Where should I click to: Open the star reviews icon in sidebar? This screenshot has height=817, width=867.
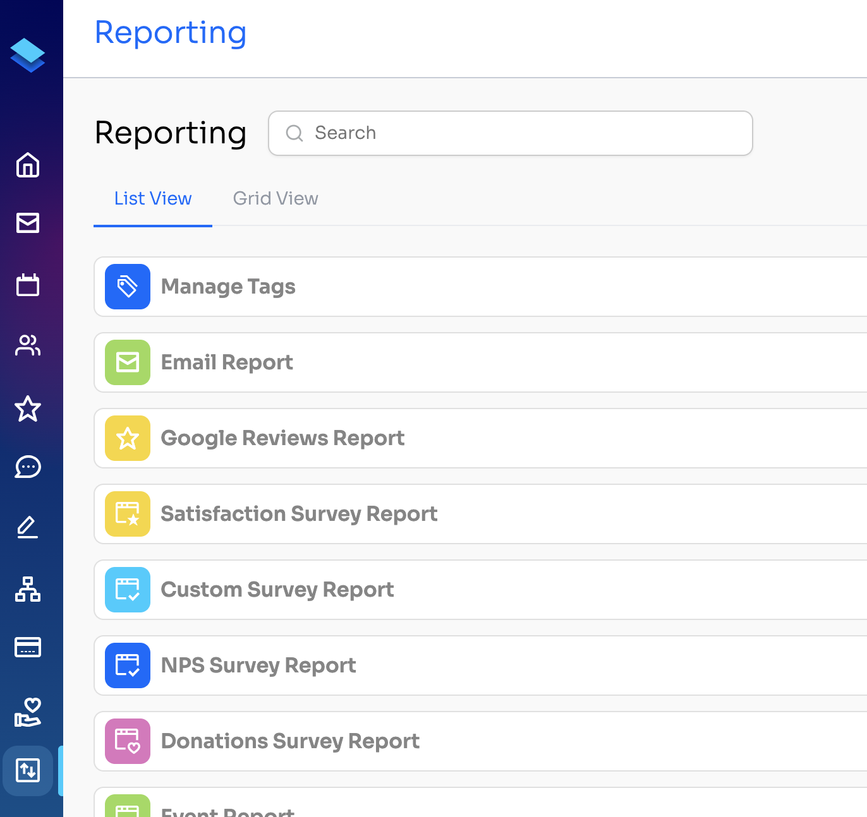pos(28,408)
